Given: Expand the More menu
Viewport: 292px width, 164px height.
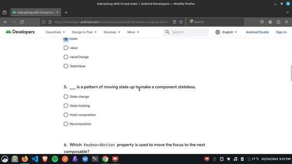Looking at the screenshot, I should [x=133, y=32].
